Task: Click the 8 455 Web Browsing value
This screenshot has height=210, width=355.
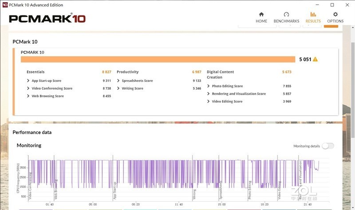Action: (x=106, y=96)
